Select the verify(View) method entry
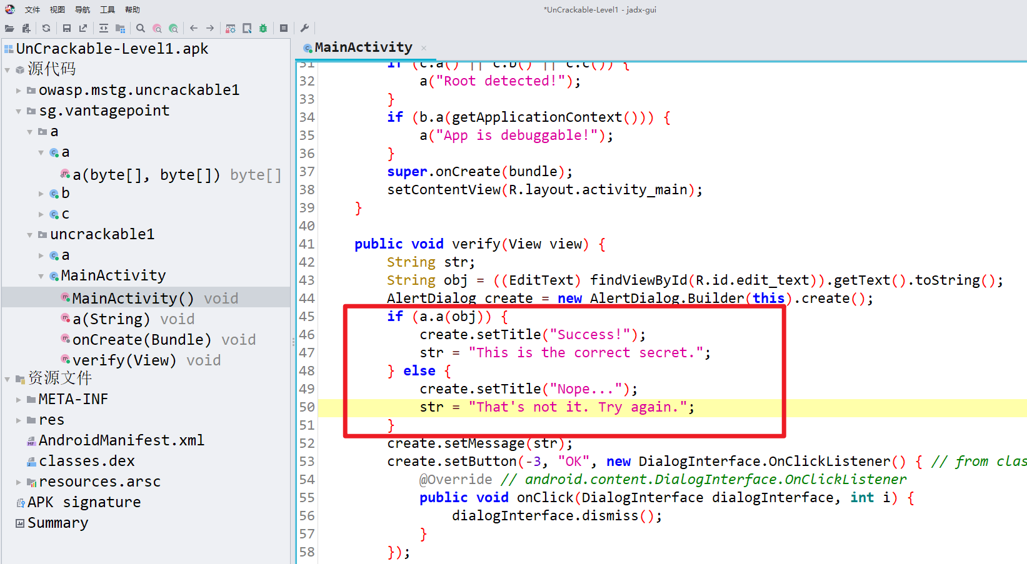1027x564 pixels. point(147,360)
